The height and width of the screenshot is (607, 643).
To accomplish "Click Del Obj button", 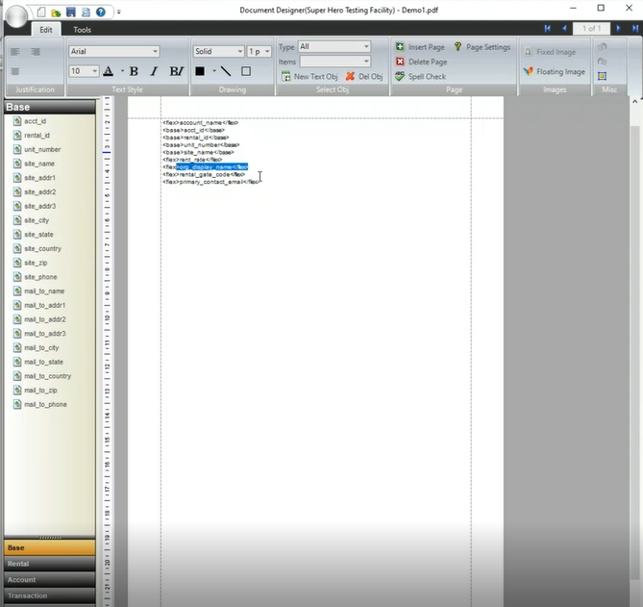I will click(x=364, y=76).
